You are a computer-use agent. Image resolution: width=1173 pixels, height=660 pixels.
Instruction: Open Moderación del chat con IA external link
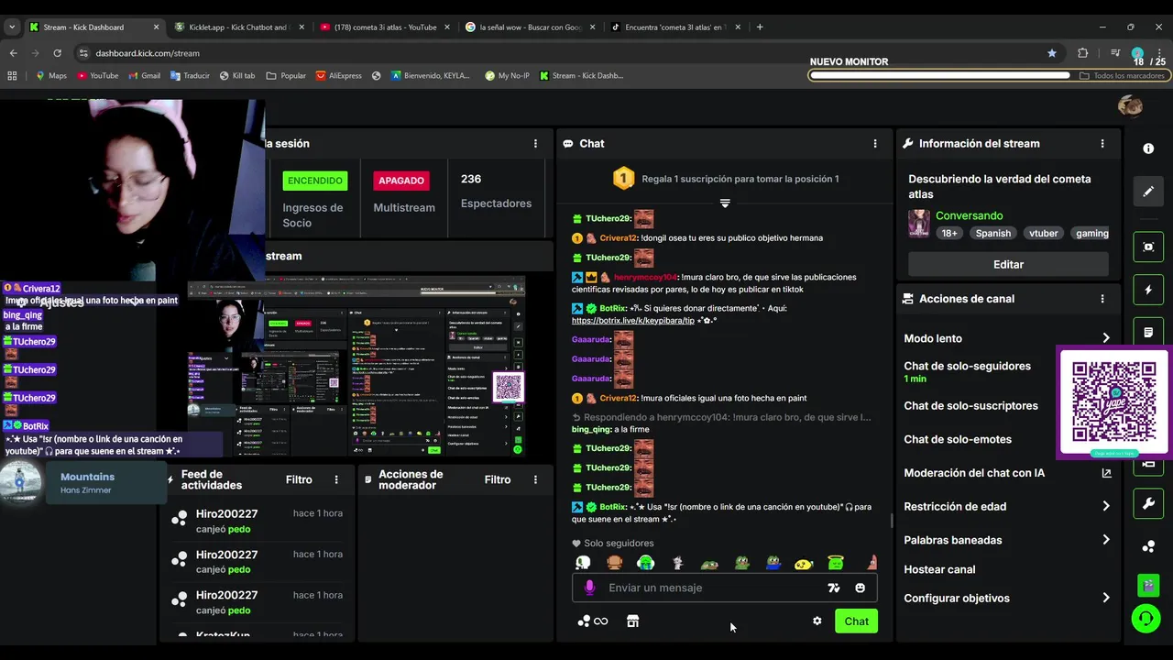[x=1106, y=473]
